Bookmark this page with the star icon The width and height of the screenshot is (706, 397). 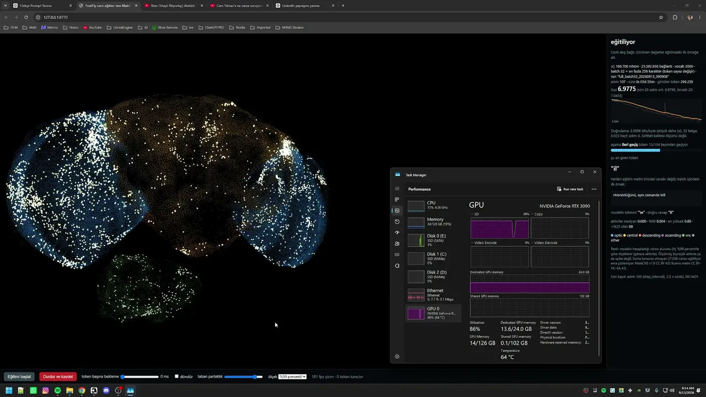661,17
